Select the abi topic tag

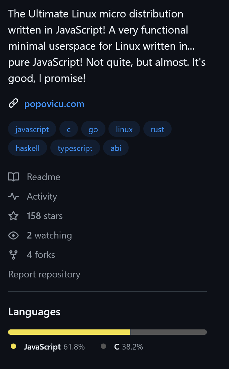[116, 148]
